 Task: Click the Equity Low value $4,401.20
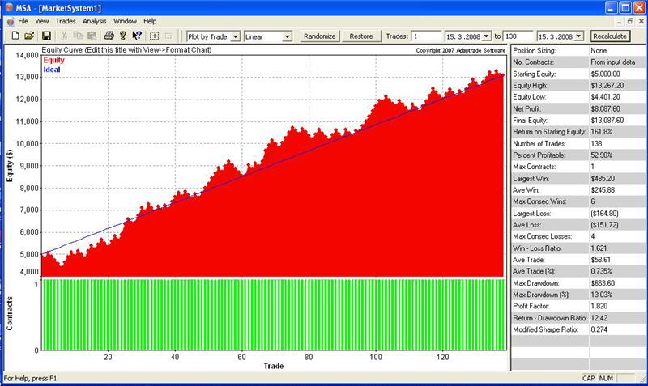pyautogui.click(x=605, y=97)
